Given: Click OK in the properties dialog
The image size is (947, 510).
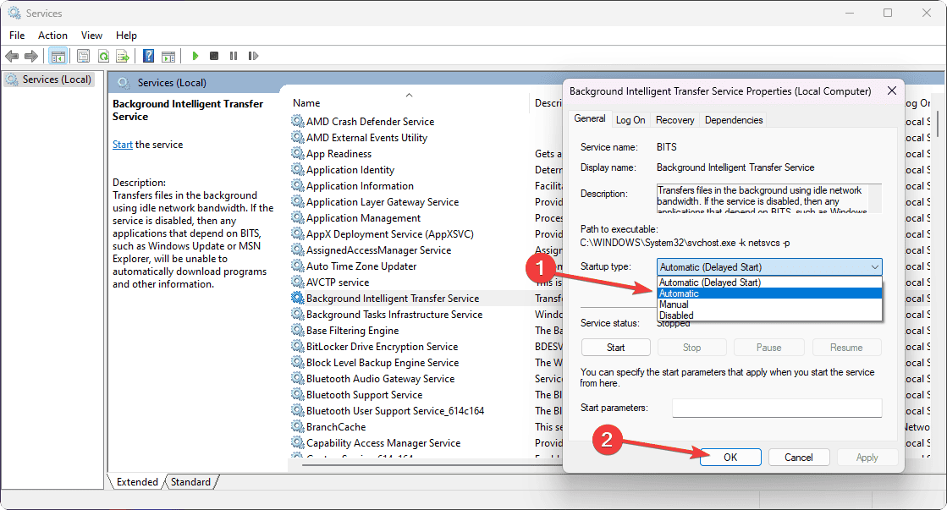Looking at the screenshot, I should point(730,457).
